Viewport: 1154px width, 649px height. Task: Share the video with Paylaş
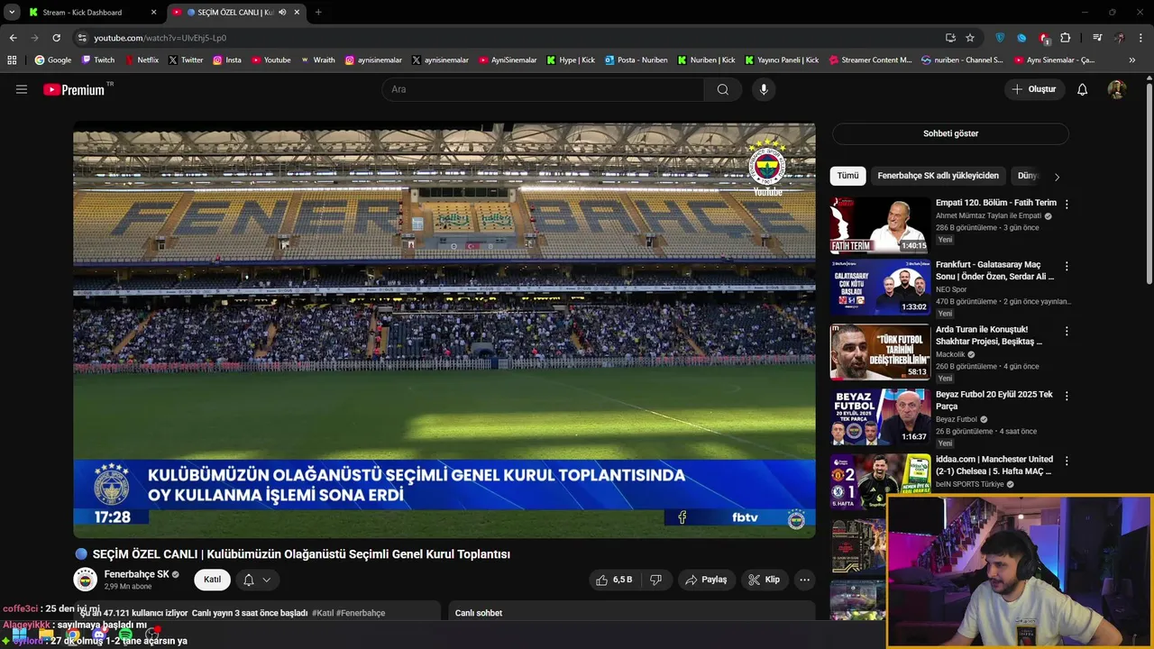click(706, 580)
